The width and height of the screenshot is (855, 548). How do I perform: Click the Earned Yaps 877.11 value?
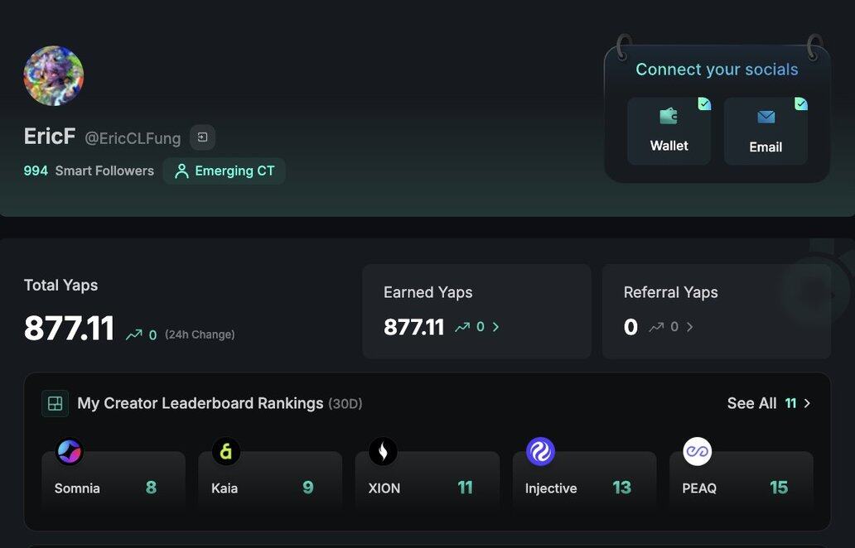pyautogui.click(x=414, y=327)
